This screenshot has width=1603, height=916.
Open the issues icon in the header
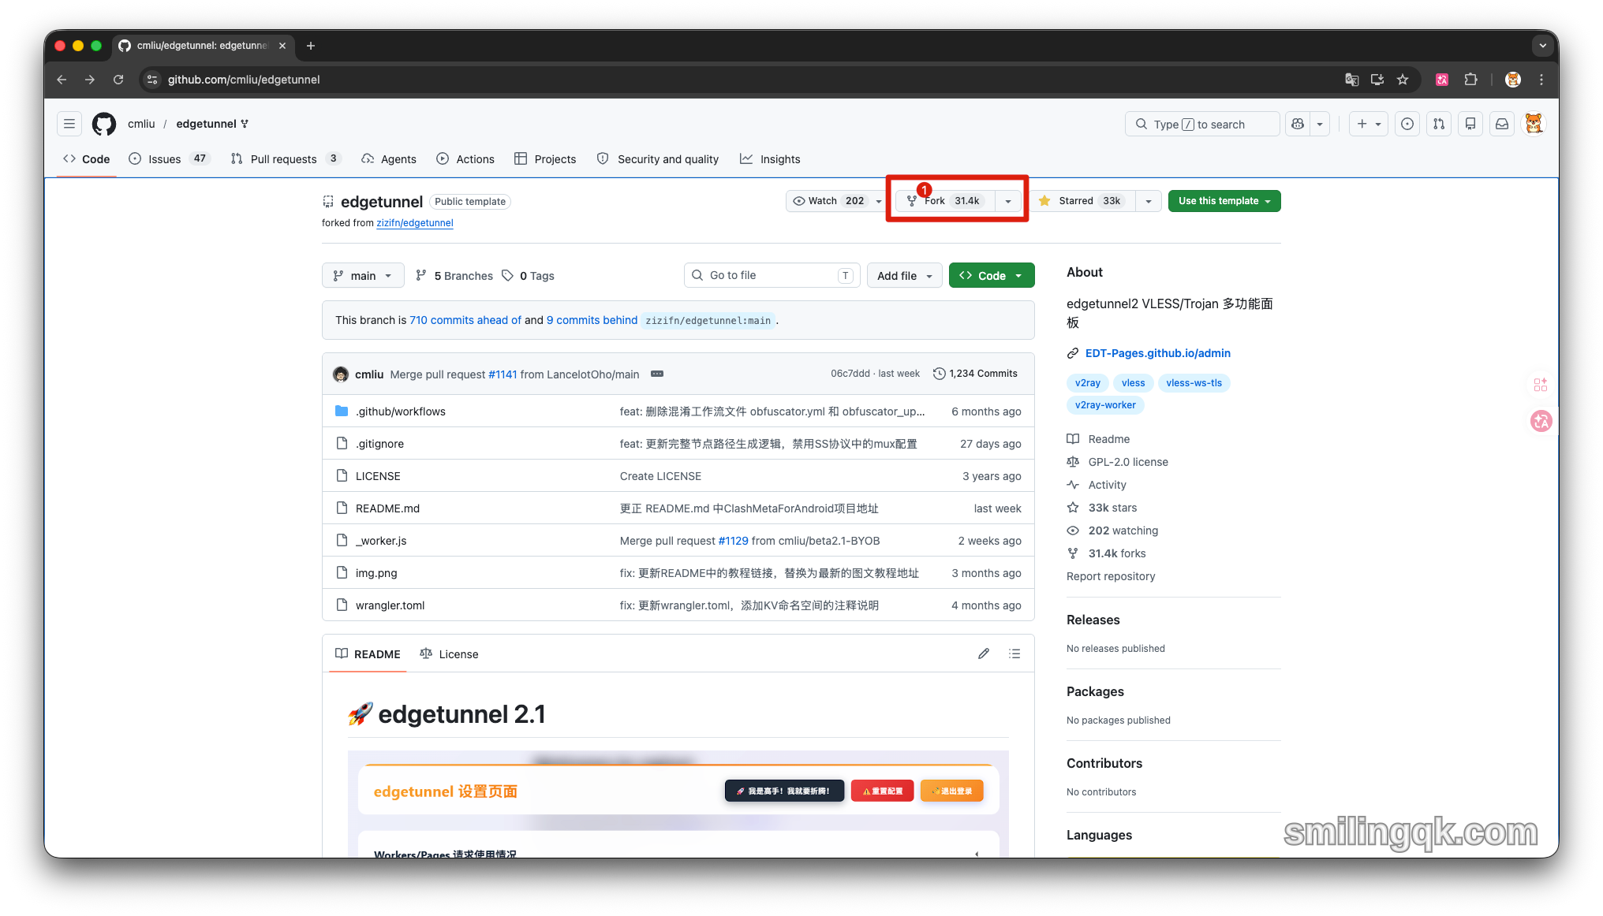click(1407, 124)
